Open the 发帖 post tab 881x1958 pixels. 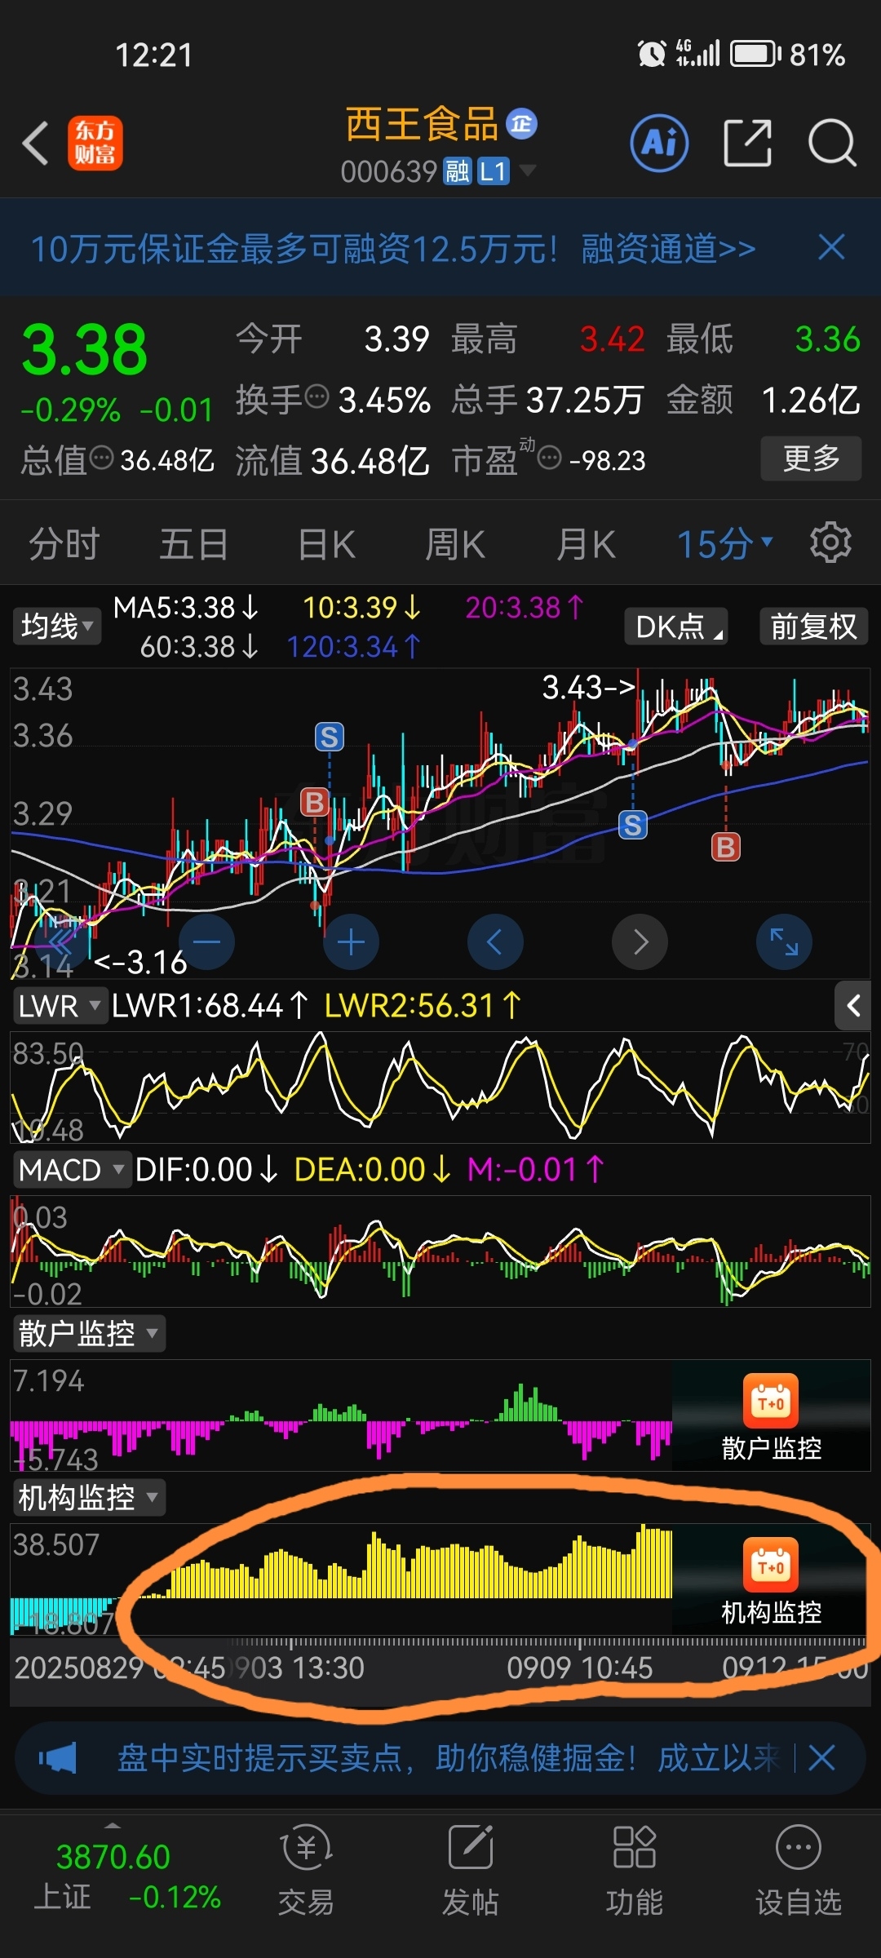click(x=471, y=1871)
